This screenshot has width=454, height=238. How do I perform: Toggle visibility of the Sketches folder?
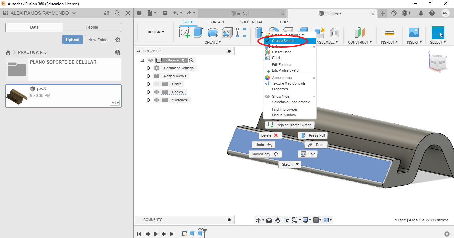pyautogui.click(x=157, y=100)
